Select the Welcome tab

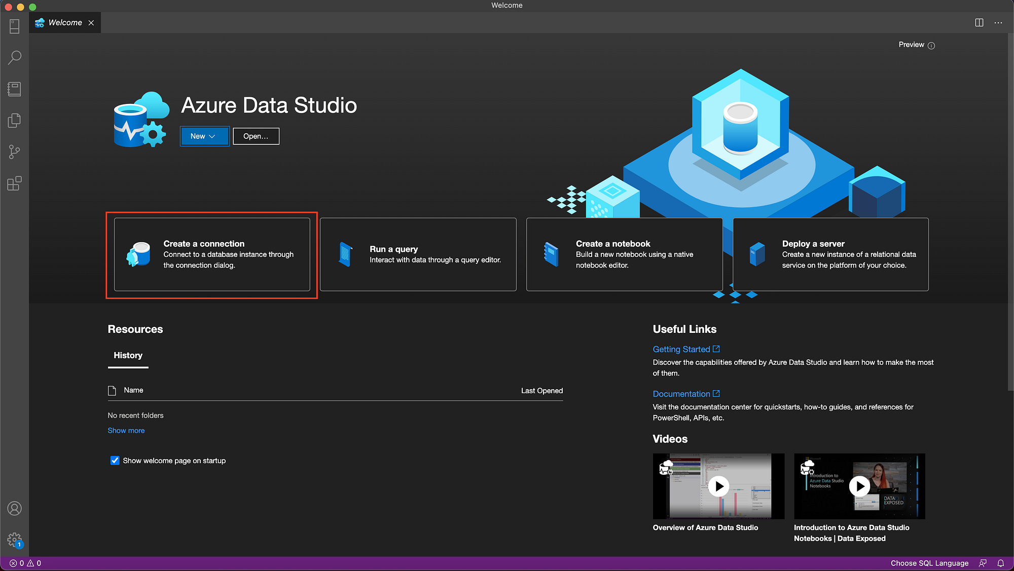[x=65, y=23]
